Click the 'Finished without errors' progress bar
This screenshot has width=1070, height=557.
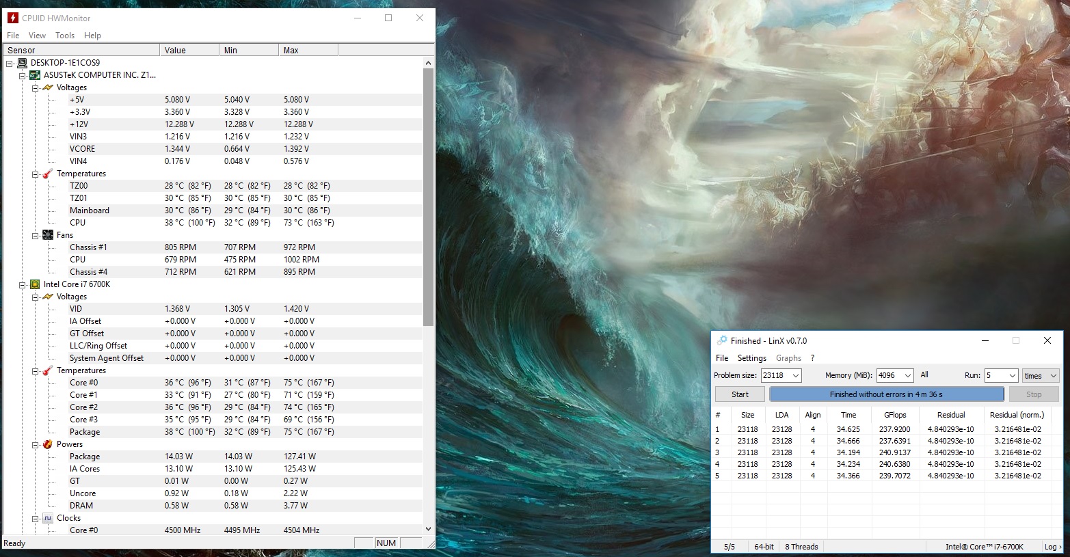click(887, 394)
